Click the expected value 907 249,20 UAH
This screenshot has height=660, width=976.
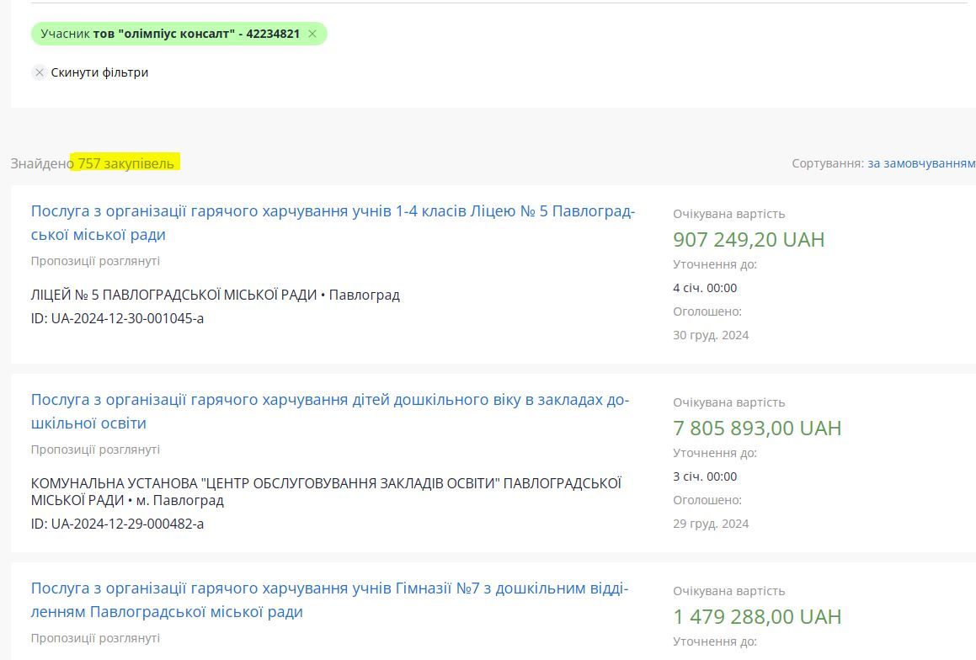tap(748, 240)
